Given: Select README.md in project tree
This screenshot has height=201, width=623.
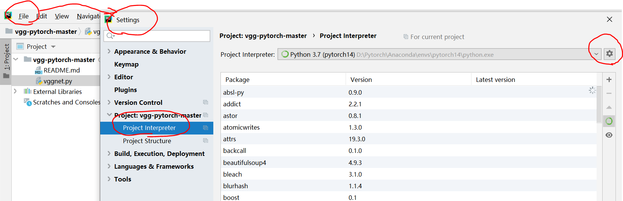Looking at the screenshot, I should click(62, 70).
